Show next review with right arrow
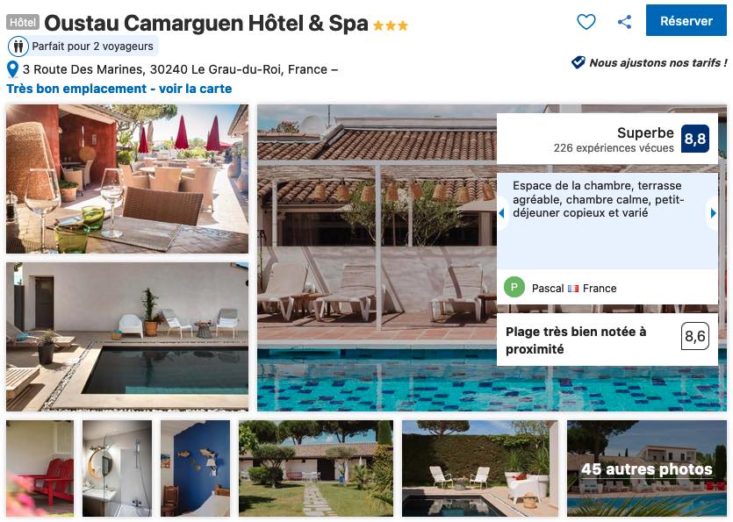 pos(713,213)
